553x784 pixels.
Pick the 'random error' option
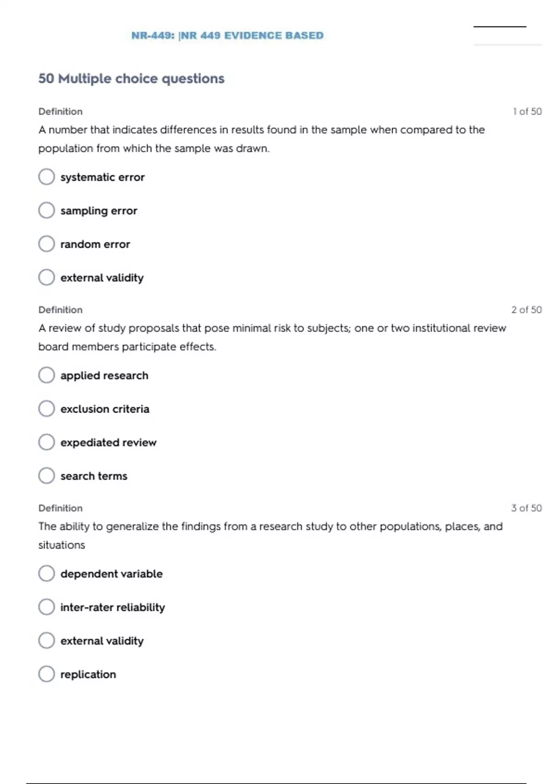tap(47, 244)
